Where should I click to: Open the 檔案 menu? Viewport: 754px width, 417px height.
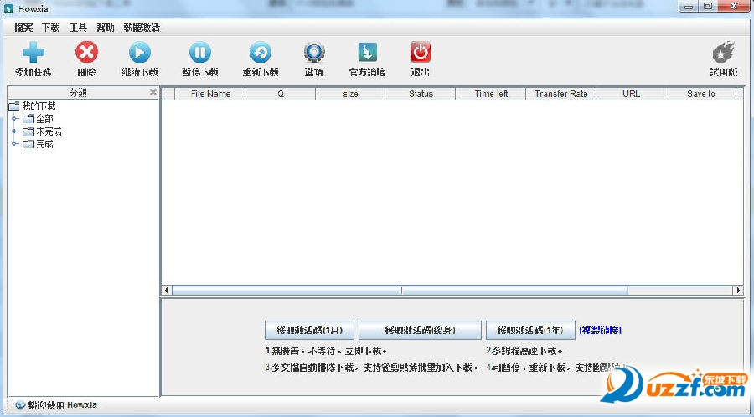tap(23, 28)
